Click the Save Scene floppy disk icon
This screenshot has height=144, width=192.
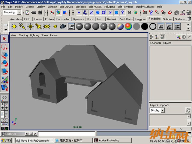[x=40, y=13]
